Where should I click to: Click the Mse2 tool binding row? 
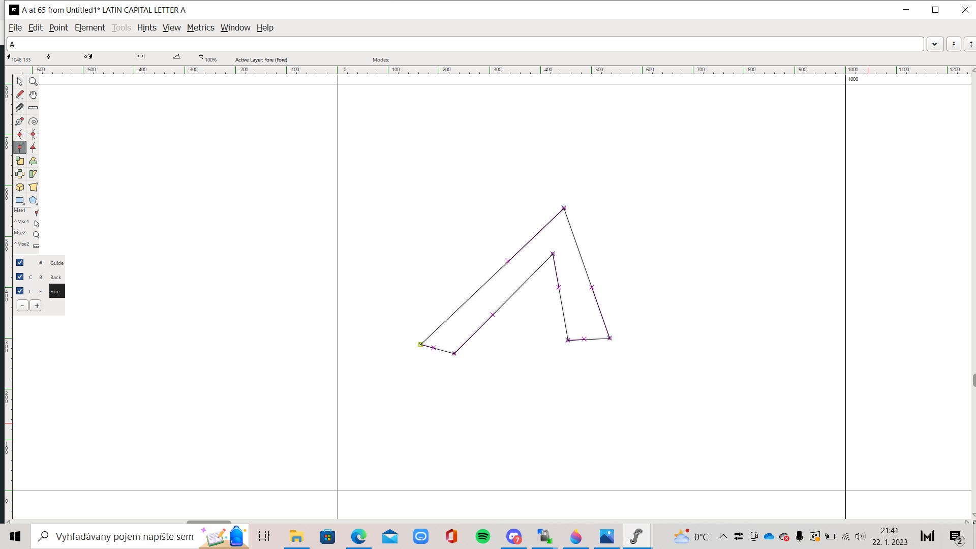tap(26, 233)
